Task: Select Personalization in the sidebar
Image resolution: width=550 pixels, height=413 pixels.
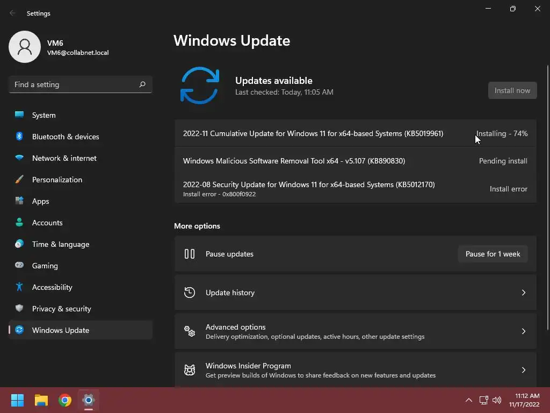Action: pos(81,180)
